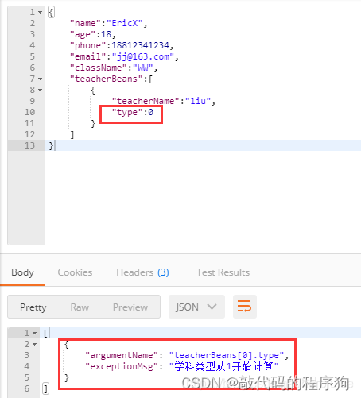
Task: Switch to the Preview view
Action: [130, 307]
